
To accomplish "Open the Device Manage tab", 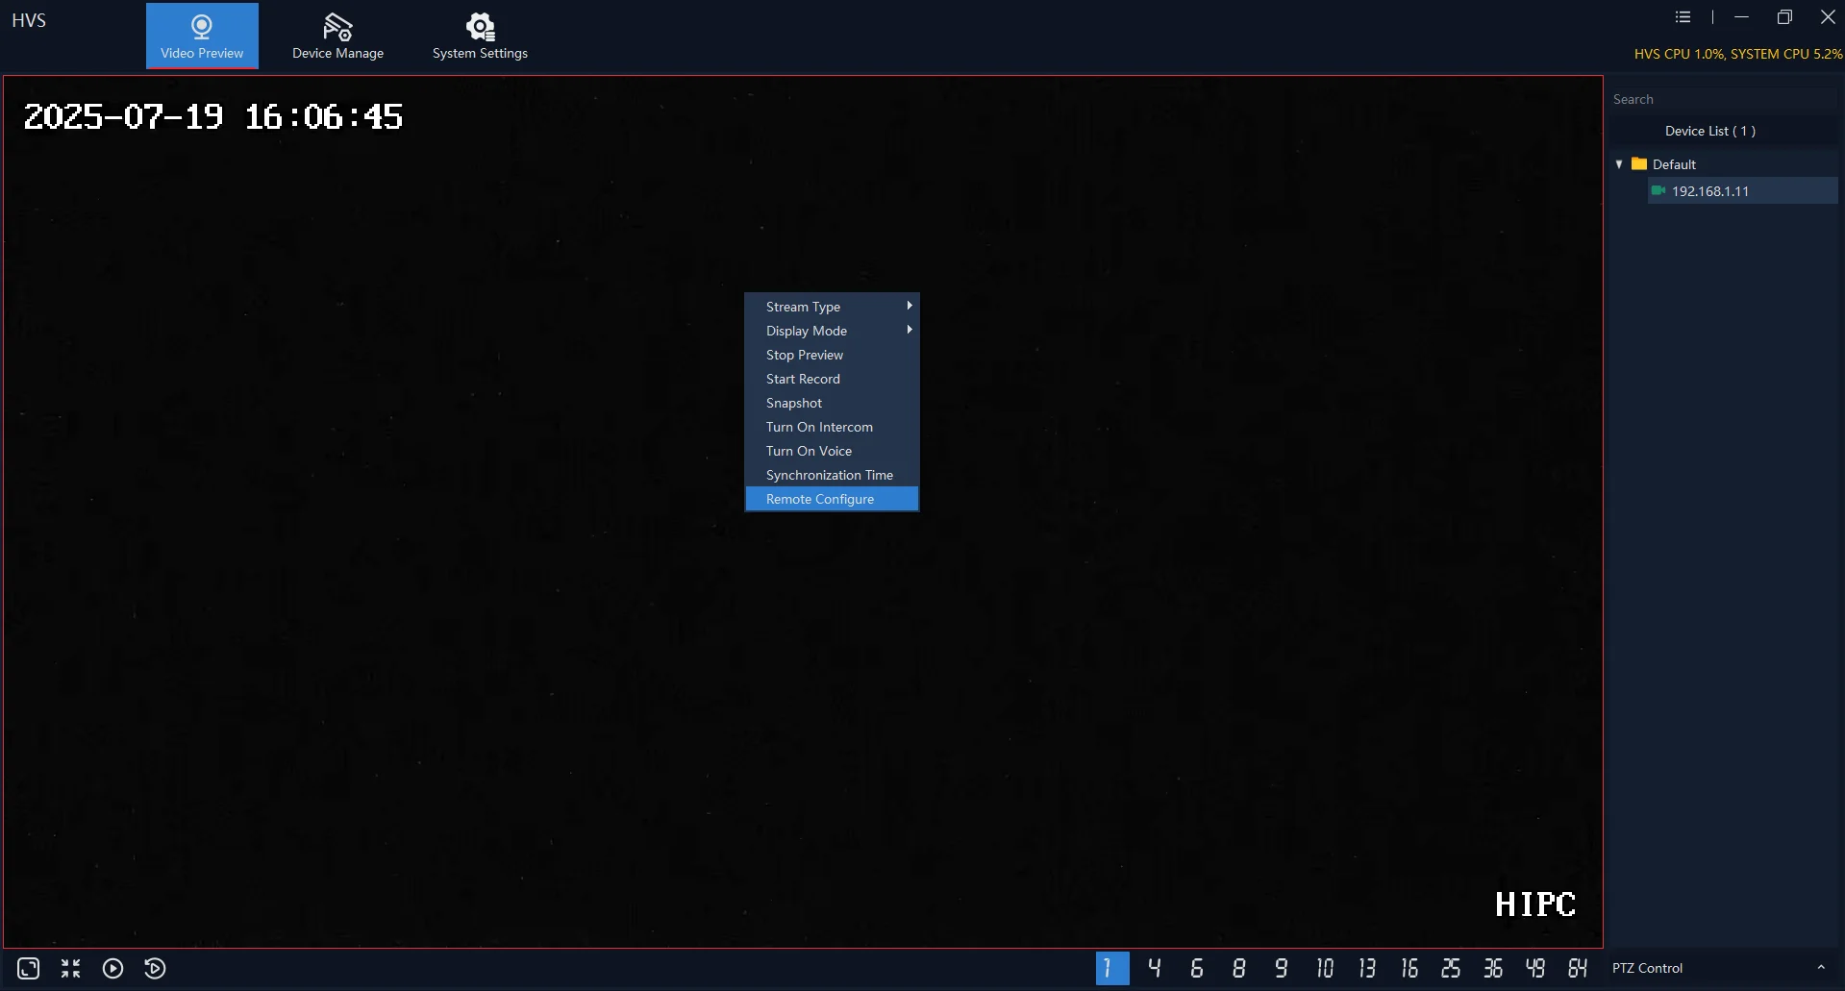I will coord(337,37).
